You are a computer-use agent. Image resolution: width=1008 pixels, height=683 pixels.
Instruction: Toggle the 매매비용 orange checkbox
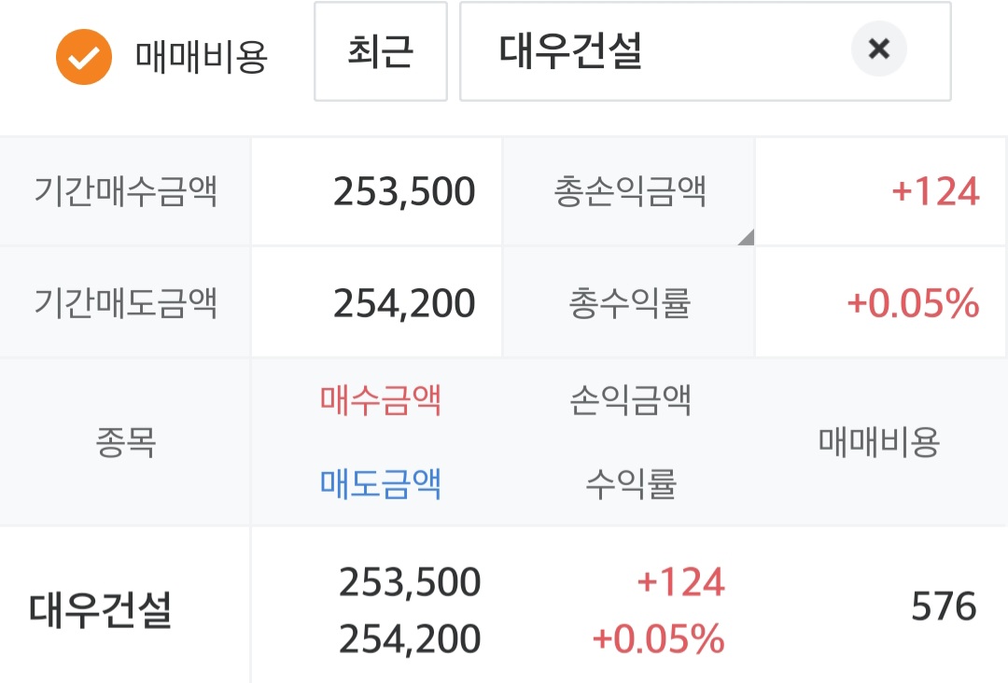click(83, 57)
